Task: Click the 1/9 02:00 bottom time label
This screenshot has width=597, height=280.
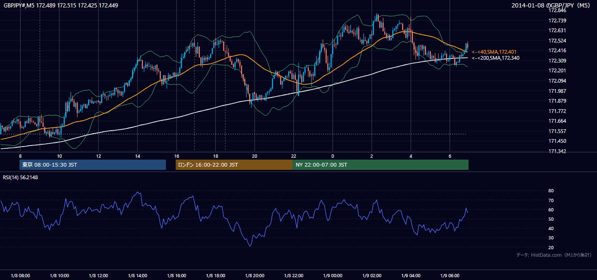Action: click(372, 276)
